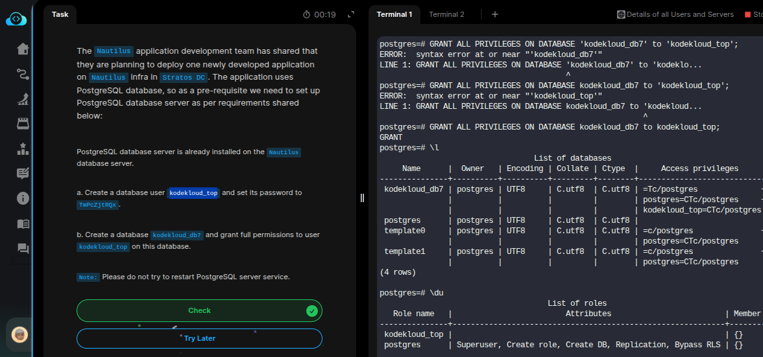Click the user avatar at bottom left
Image resolution: width=763 pixels, height=357 pixels.
pyautogui.click(x=20, y=335)
